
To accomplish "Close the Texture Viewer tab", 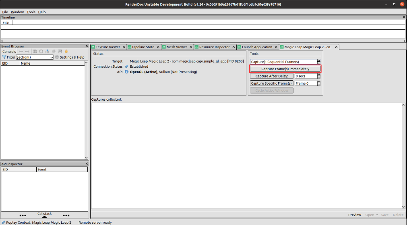I will pyautogui.click(x=124, y=47).
